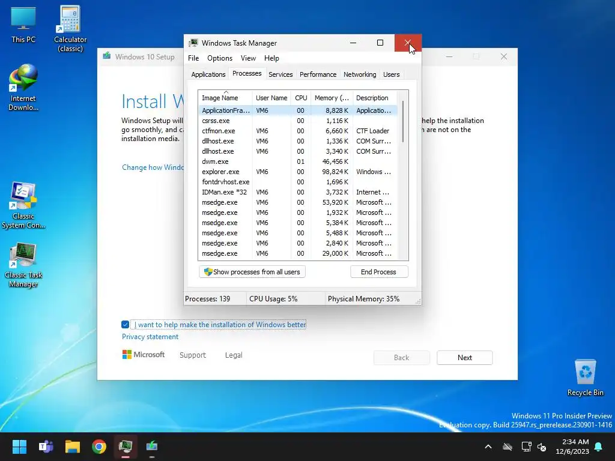615x461 pixels.
Task: Select Task Manager taskbar icon
Action: click(126, 447)
